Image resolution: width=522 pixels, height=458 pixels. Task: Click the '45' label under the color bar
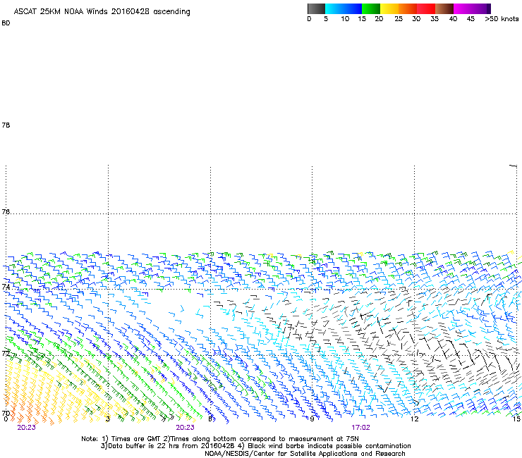471,19
